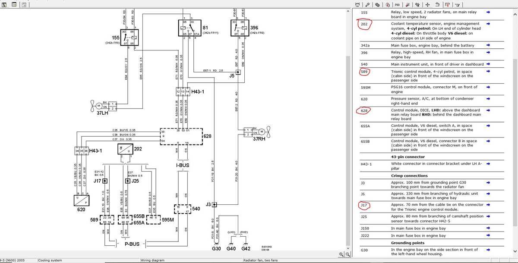Click the '43-pin connector' section heading
518x263 pixels.
click(x=407, y=157)
